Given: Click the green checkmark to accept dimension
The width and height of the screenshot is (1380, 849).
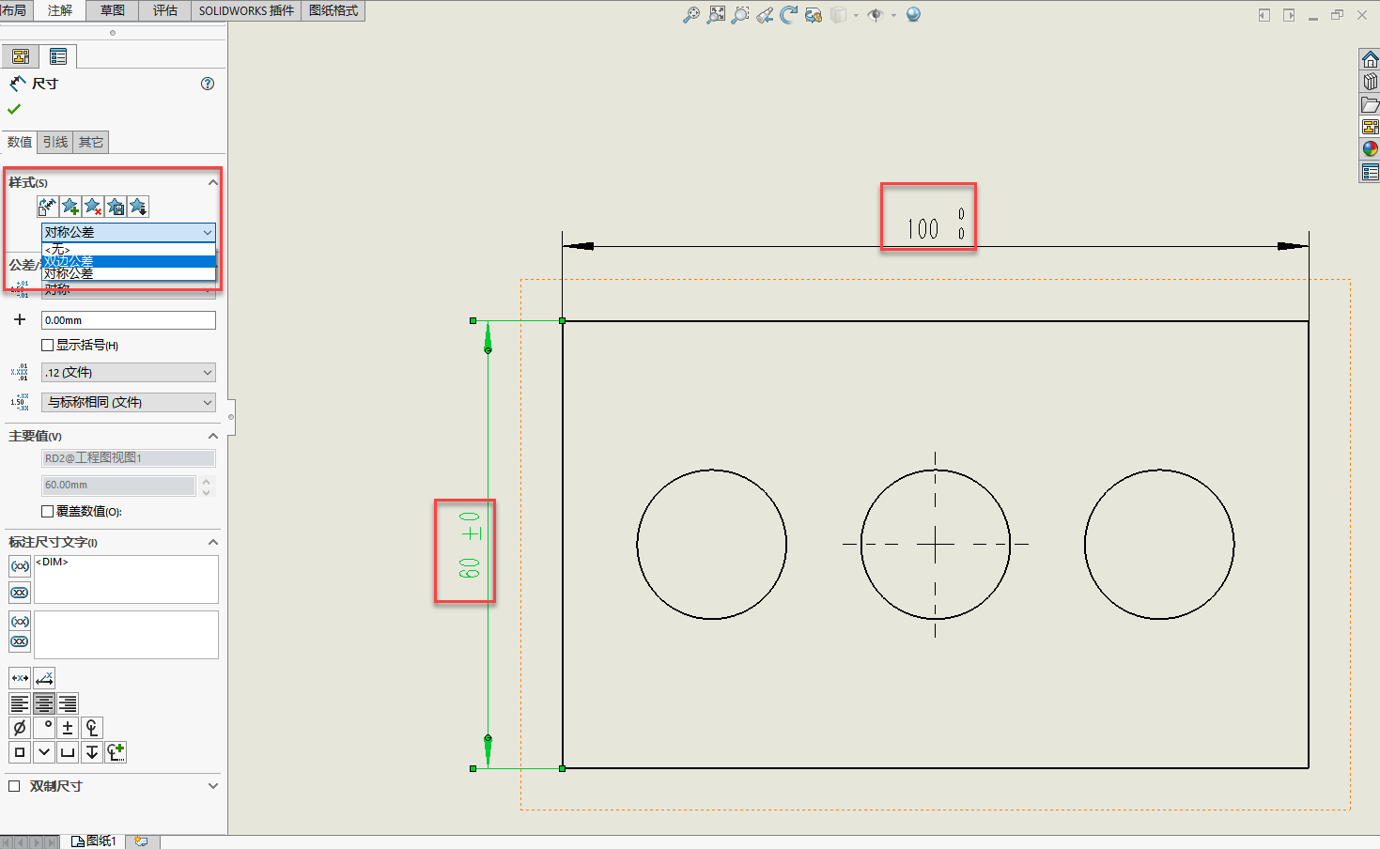Looking at the screenshot, I should pos(14,109).
